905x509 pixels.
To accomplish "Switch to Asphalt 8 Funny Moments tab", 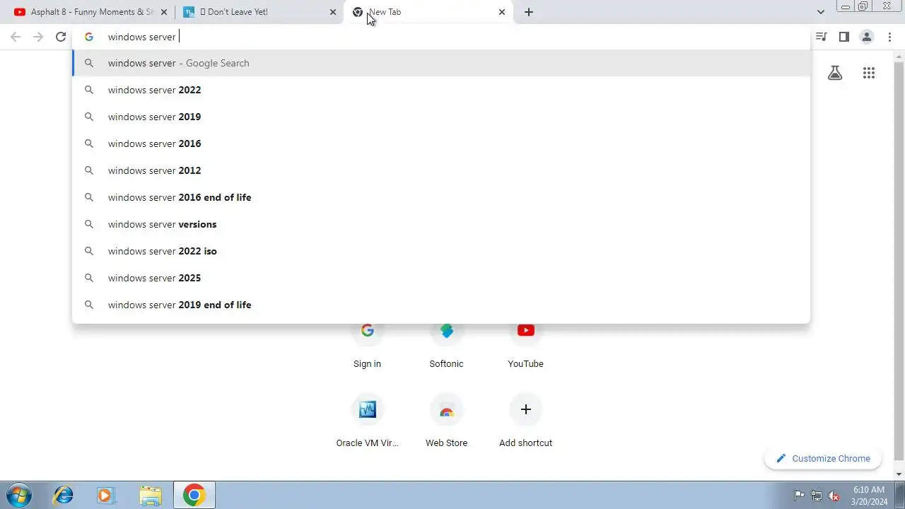I will (x=90, y=12).
